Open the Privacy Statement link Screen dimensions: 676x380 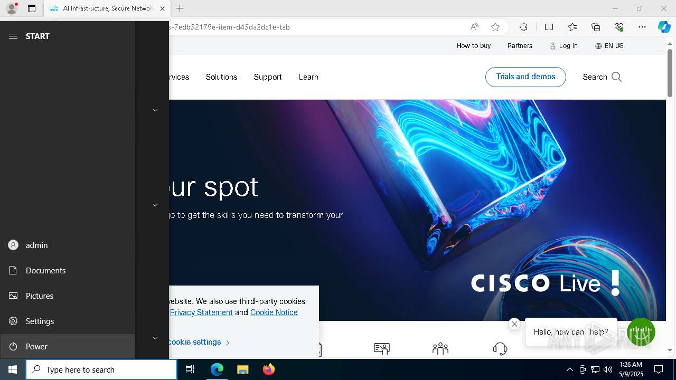(201, 312)
